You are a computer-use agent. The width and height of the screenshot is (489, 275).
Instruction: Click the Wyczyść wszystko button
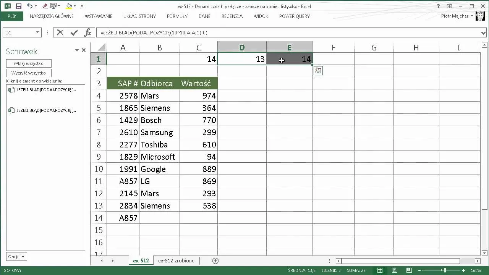[29, 73]
